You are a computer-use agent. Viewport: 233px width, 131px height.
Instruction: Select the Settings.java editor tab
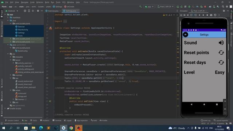pyautogui.click(x=70, y=11)
